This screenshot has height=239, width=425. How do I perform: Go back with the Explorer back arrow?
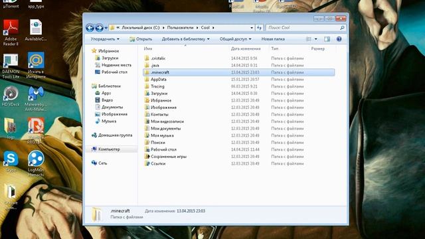click(90, 28)
